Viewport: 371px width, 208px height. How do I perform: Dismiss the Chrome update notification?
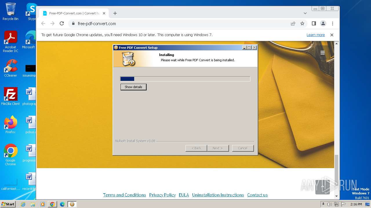click(x=332, y=35)
